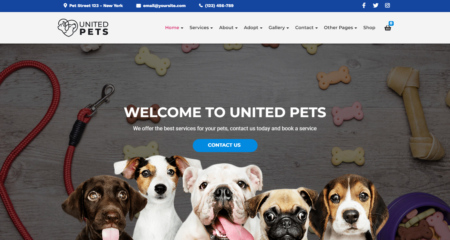This screenshot has width=450, height=240.
Task: Open the Contact nav menu
Action: tap(306, 28)
